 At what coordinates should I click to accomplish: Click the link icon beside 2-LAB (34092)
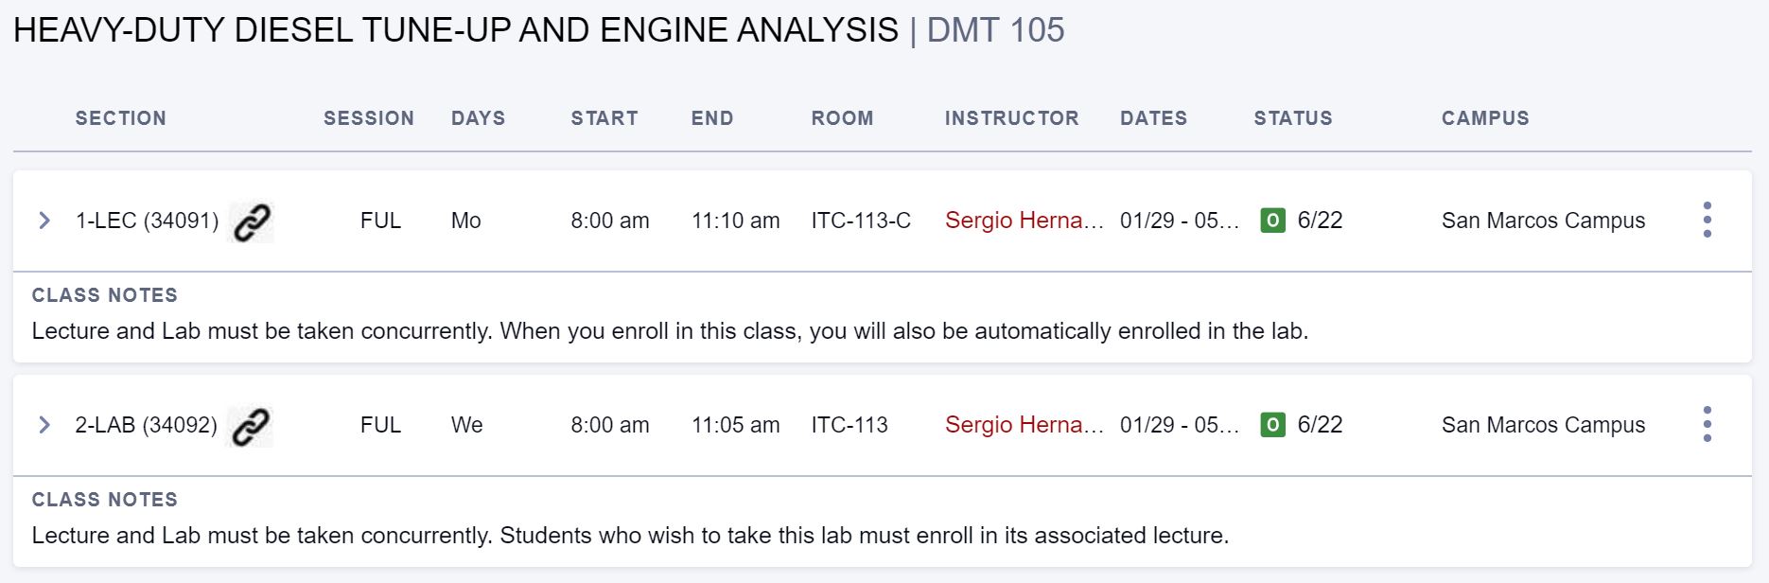(251, 427)
